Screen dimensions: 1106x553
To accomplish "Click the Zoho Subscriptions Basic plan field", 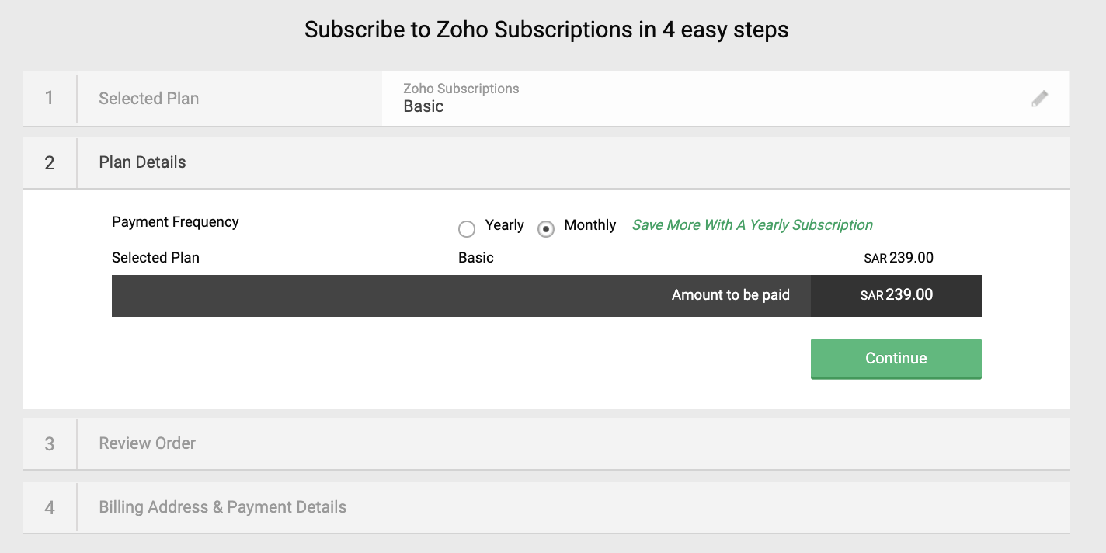I will (461, 99).
